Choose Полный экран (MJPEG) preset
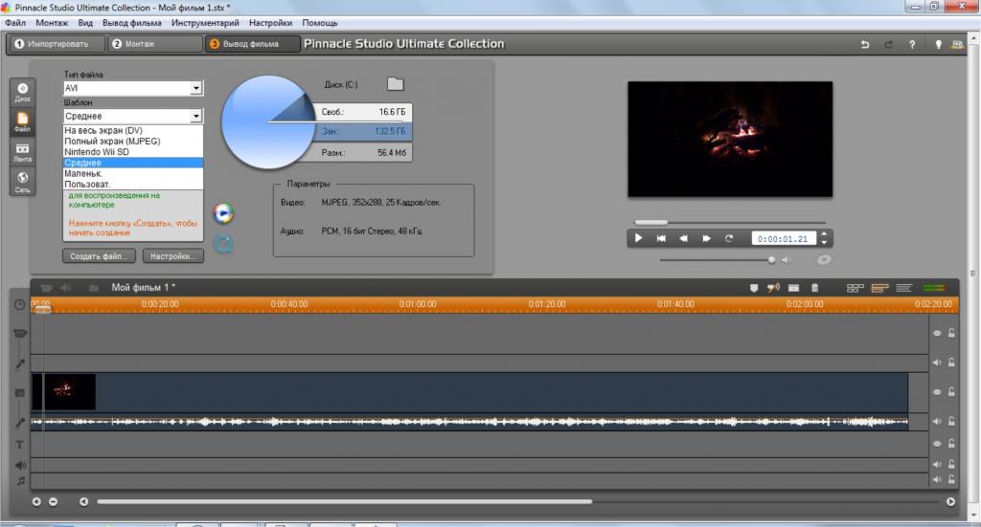 [132, 142]
